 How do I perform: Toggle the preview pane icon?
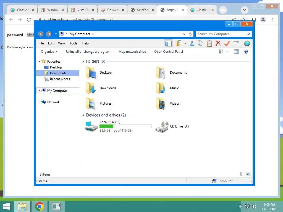[x=236, y=52]
